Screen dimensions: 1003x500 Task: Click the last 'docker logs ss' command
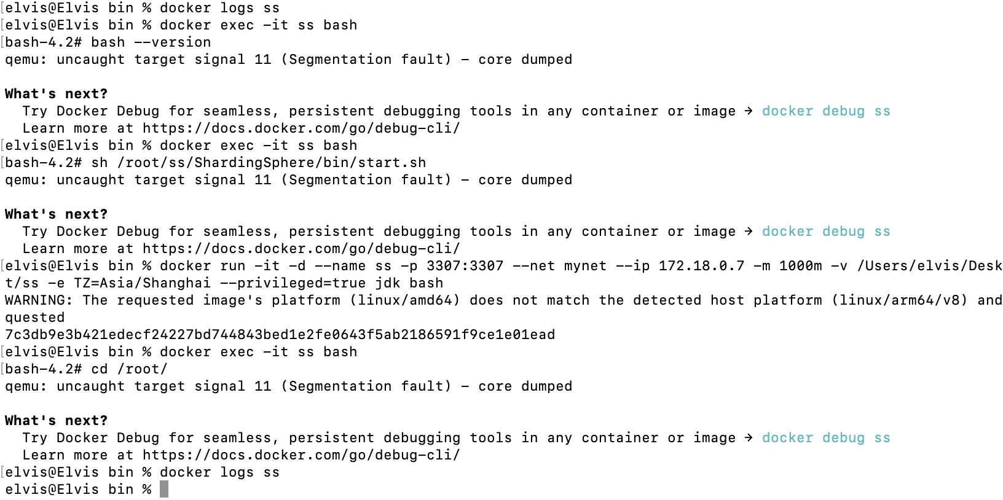[x=219, y=472]
